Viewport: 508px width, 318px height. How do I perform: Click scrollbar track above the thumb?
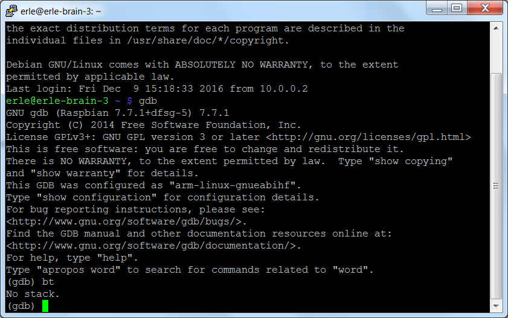(x=496, y=53)
